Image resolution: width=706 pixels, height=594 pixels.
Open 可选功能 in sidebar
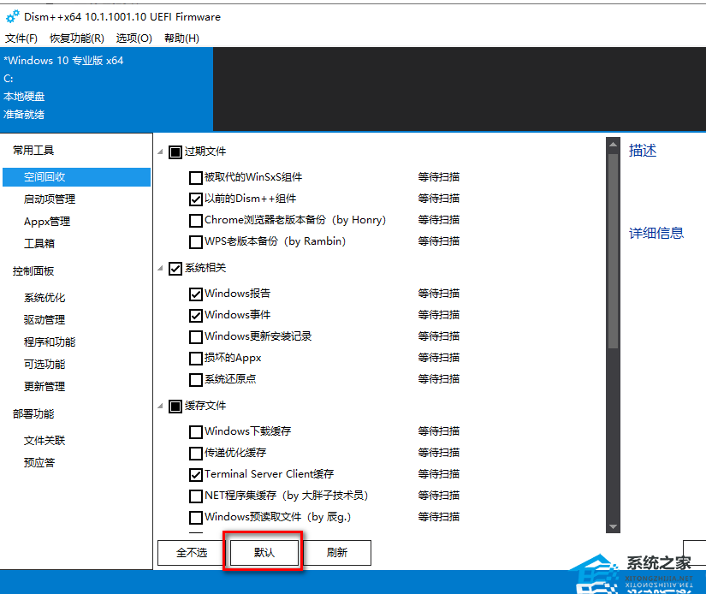[44, 365]
